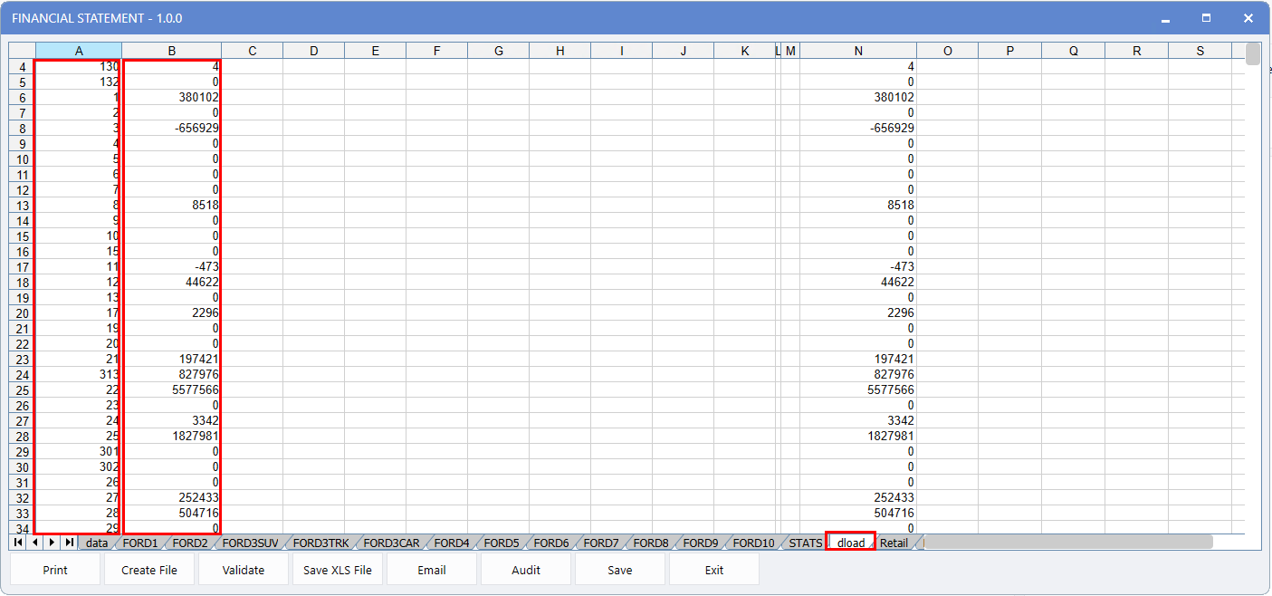
Task: Open the FORD1 sheet tab
Action: [x=140, y=543]
